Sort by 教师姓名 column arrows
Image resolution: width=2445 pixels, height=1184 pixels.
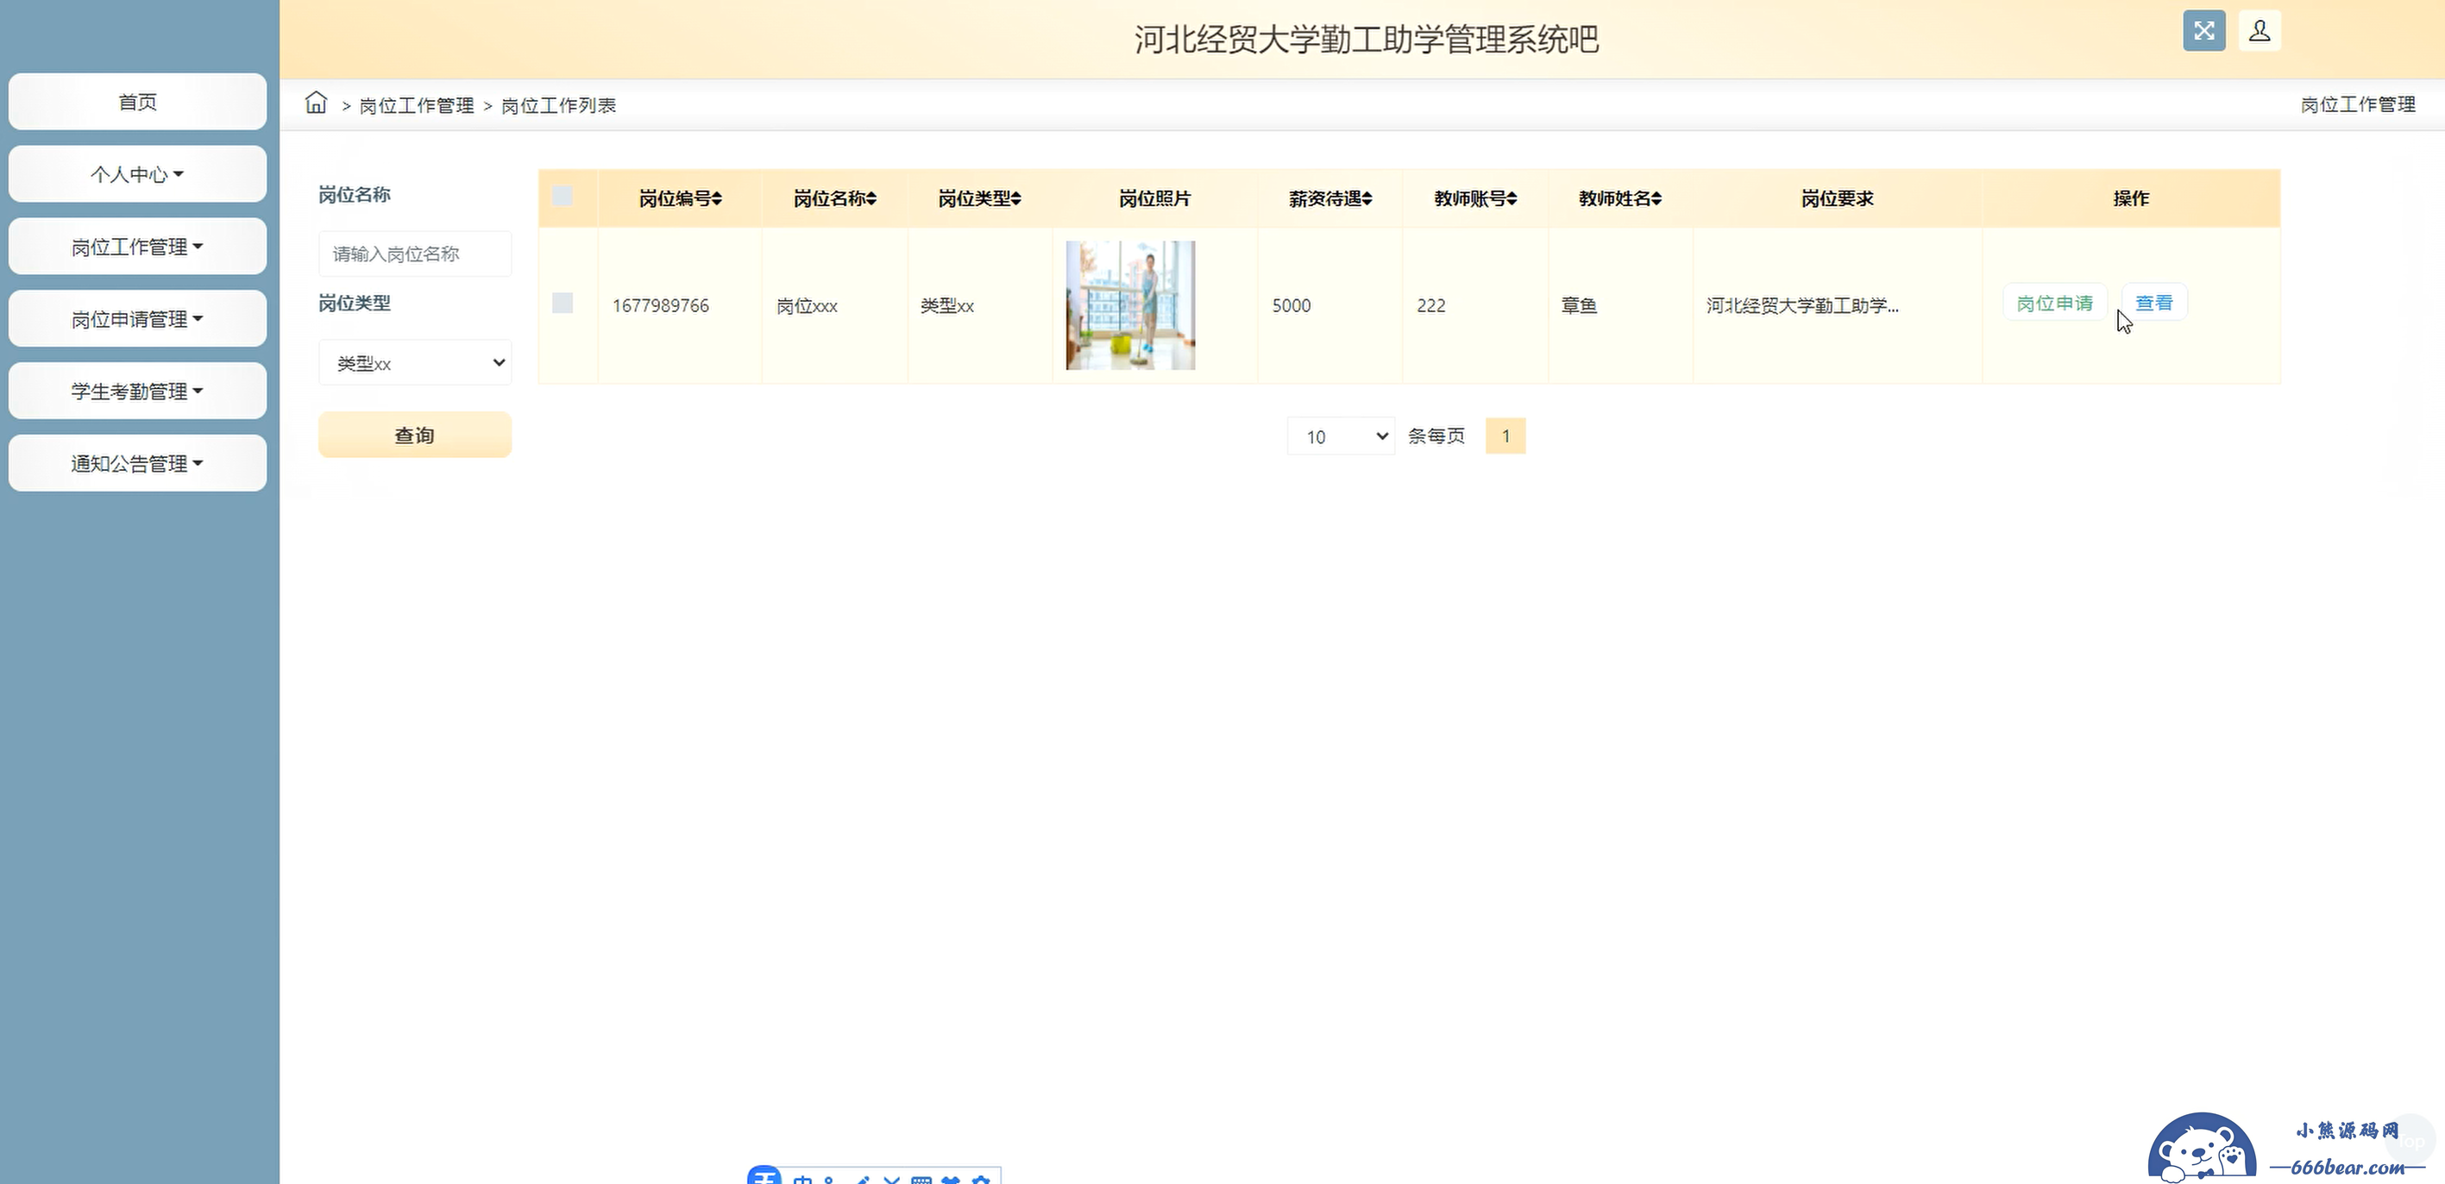pyautogui.click(x=1656, y=198)
